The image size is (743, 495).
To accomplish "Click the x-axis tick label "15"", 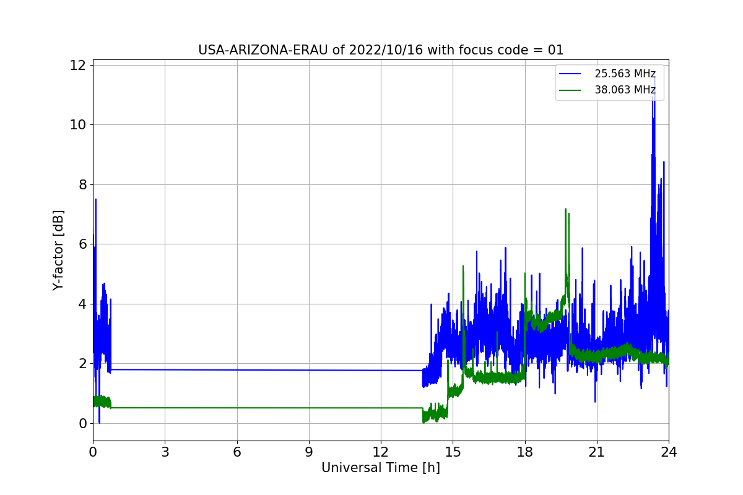I will (453, 452).
